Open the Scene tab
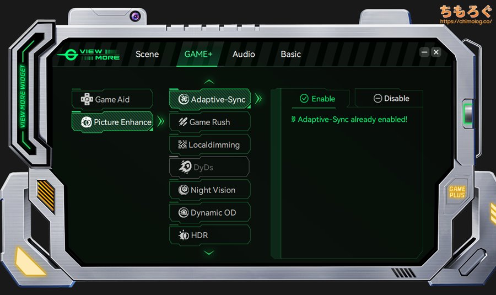This screenshot has height=295, width=496. pyautogui.click(x=147, y=54)
